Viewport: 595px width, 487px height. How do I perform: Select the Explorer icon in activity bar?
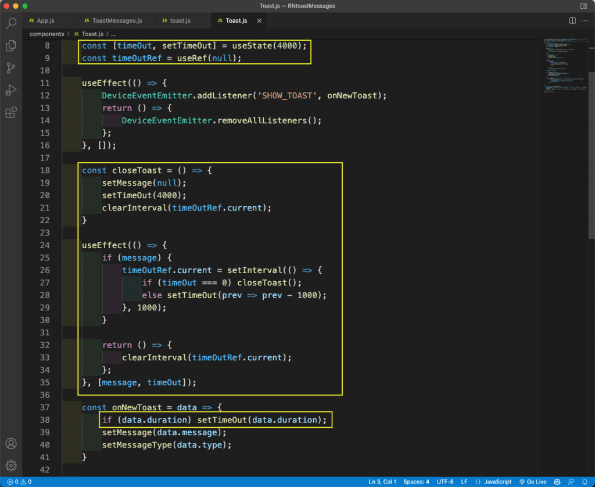coord(10,45)
